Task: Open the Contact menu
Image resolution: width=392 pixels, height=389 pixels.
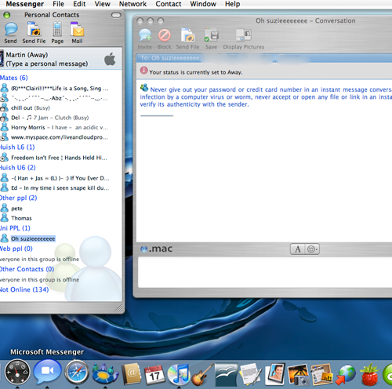Action: point(169,4)
